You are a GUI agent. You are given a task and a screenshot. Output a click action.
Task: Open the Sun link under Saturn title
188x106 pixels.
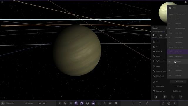point(164,32)
